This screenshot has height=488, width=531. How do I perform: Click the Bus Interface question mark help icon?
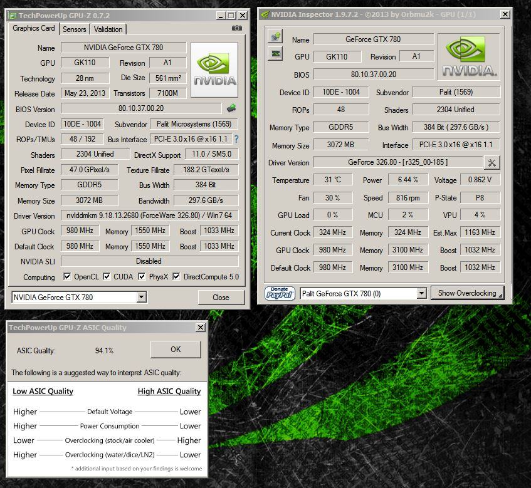[x=236, y=138]
